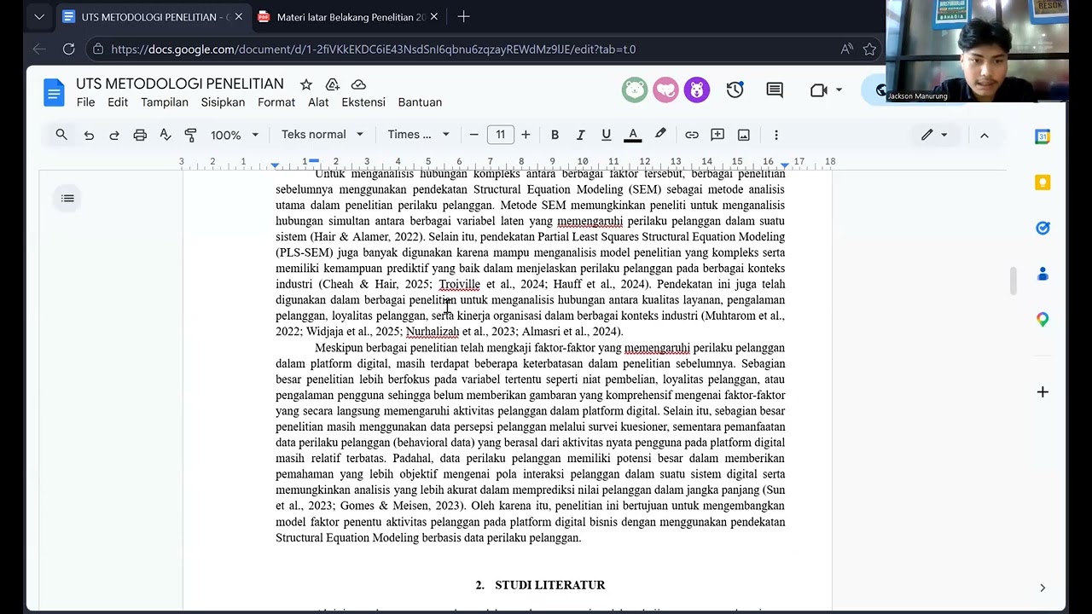Open the highlight color picker
This screenshot has width=1092, height=614.
660,135
